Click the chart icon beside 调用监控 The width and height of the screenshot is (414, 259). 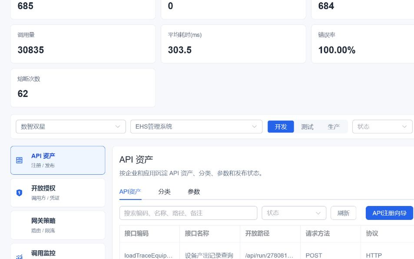coord(19,256)
